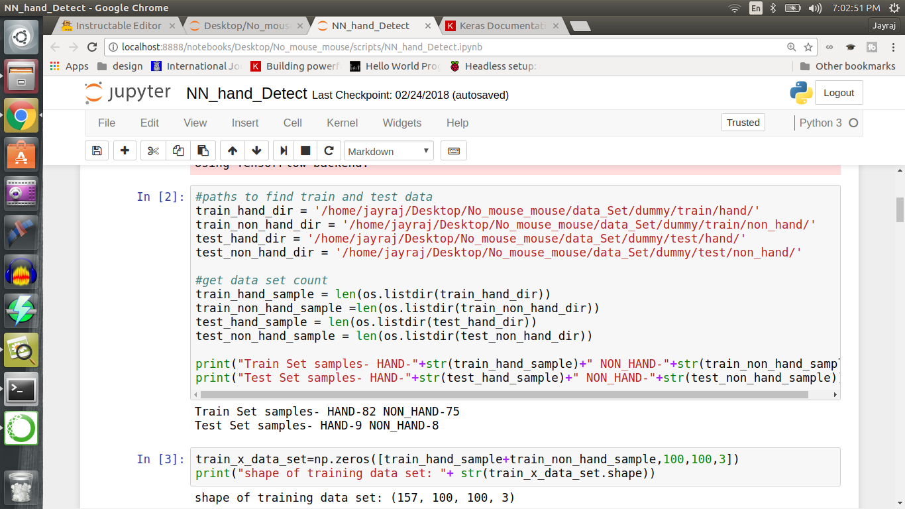Open the Ubuntu Dash search button
The width and height of the screenshot is (905, 509).
coord(21,37)
